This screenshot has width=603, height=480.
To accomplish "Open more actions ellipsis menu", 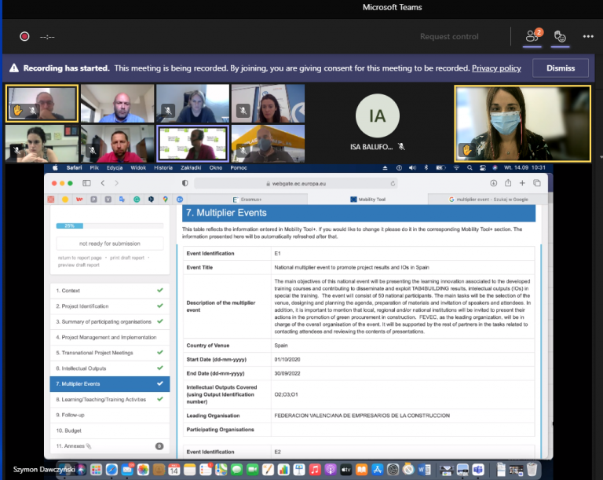I will 588,36.
